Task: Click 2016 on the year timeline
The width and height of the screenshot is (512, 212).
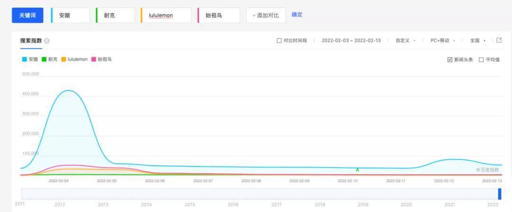Action: click(x=233, y=205)
